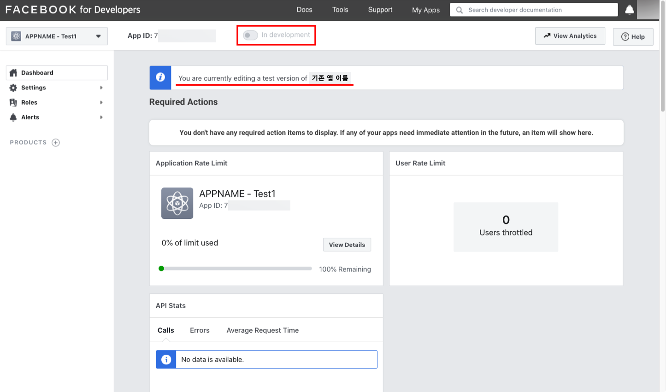Screen dimensions: 666x392
Task: Click the Search developer documentation field
Action: click(534, 10)
